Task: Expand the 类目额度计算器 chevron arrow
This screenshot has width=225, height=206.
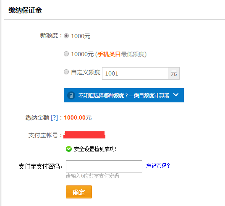Action: [176, 95]
